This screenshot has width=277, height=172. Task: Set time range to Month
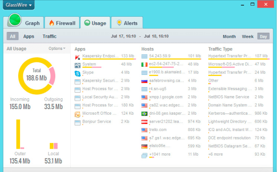[229, 36]
